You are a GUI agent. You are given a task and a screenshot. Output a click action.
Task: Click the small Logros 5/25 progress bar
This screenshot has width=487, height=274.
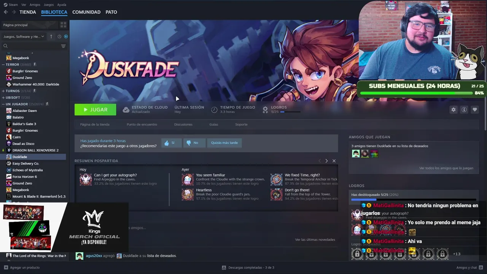pyautogui.click(x=290, y=112)
